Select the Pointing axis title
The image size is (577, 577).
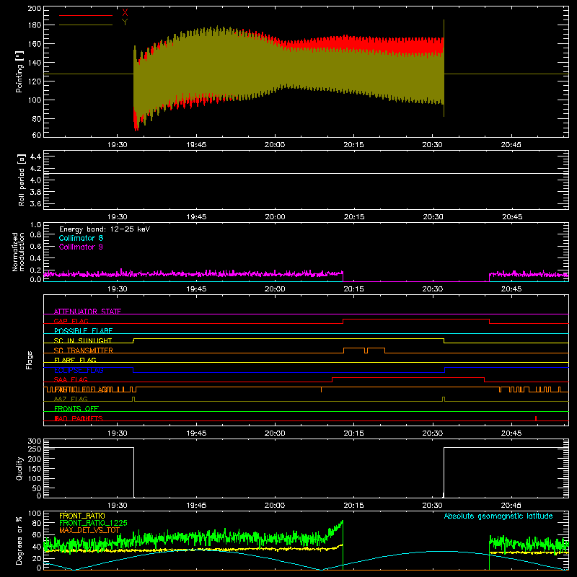(19, 71)
